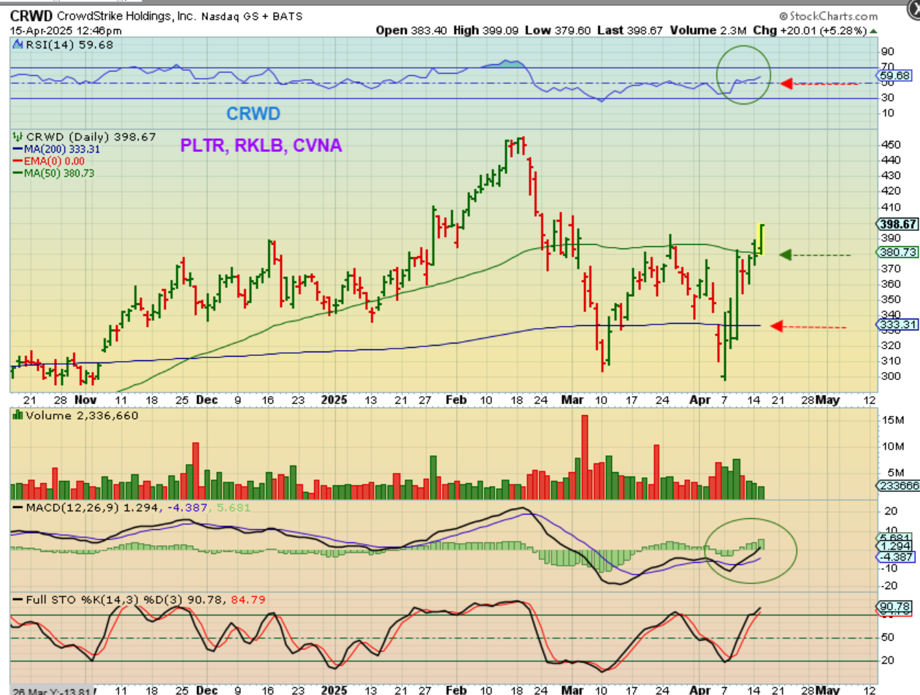
Task: Click the 333.31 moving average tag on right axis
Action: click(x=897, y=323)
